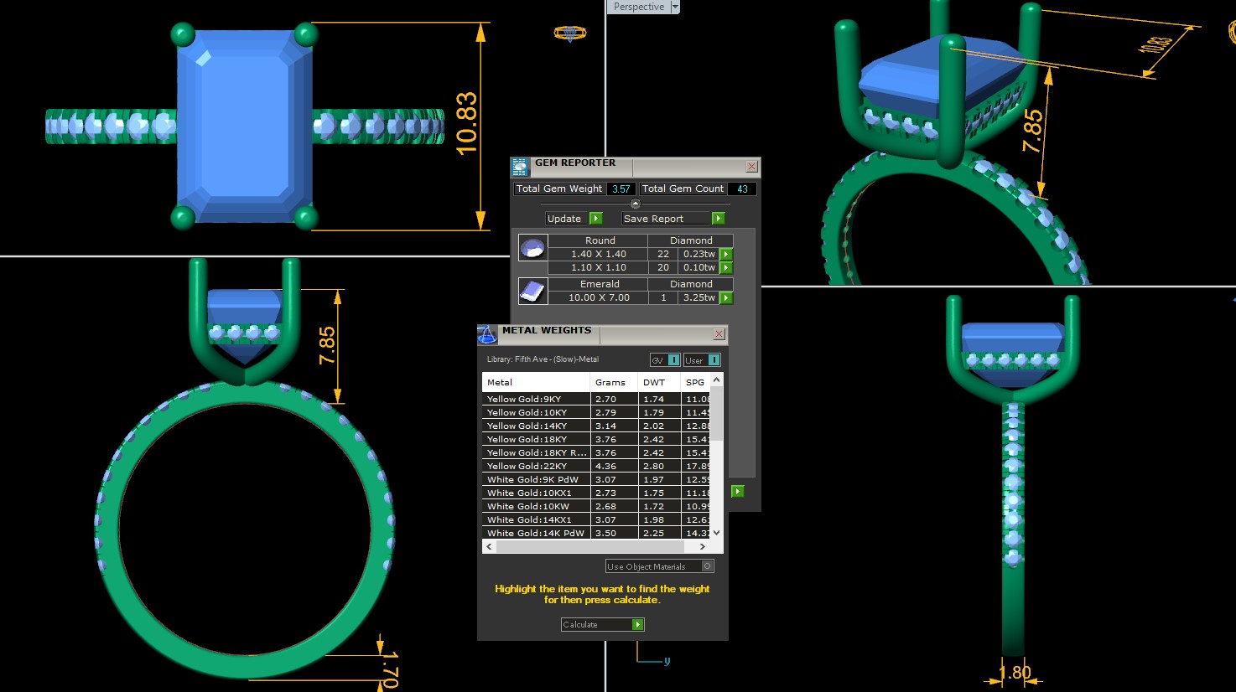Select the Yellow Gold:14KY row
1236x692 pixels.
point(596,426)
